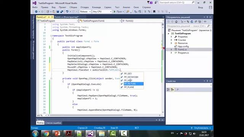
Task: Click the Sync with Active Document icon
Action: click(x=188, y=22)
